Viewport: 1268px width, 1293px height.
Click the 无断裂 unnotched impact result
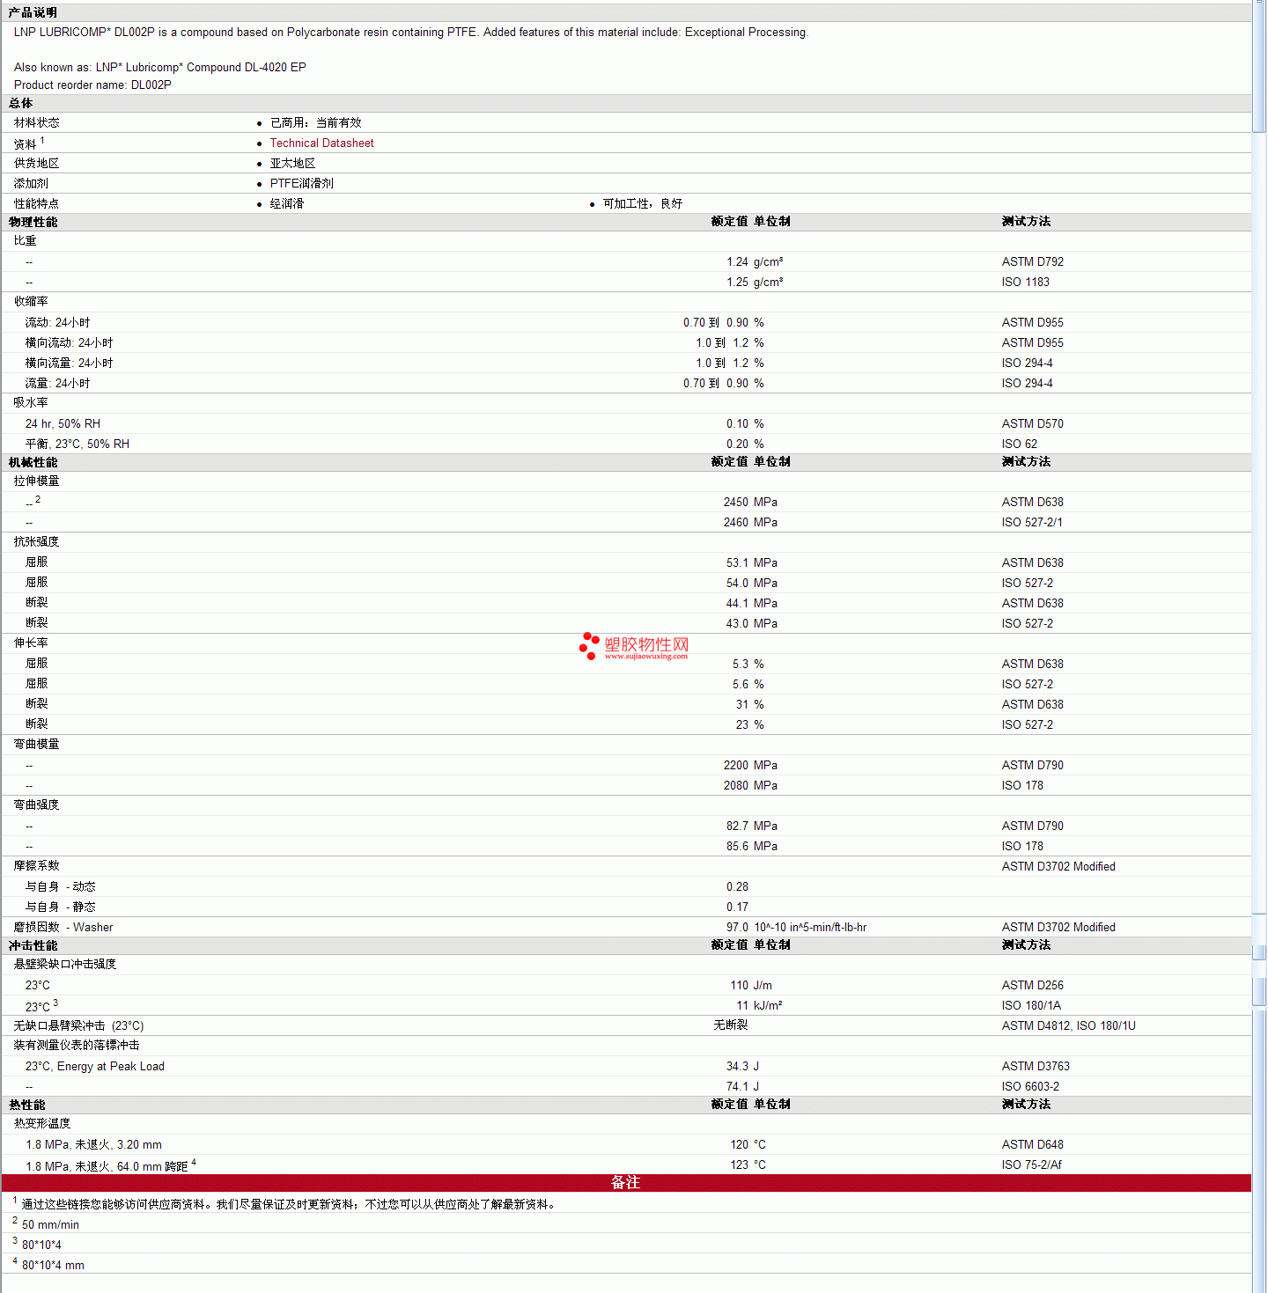point(731,1025)
